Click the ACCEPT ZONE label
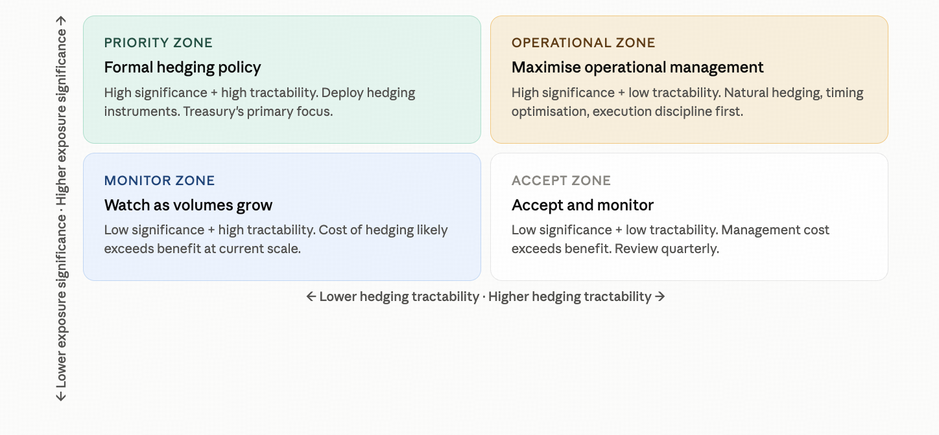Image resolution: width=939 pixels, height=435 pixels. click(561, 181)
